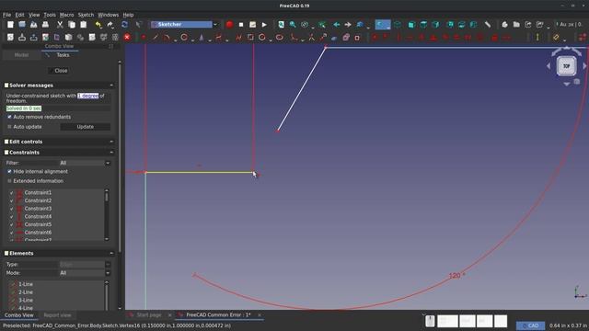The width and height of the screenshot is (589, 331).
Task: Click the TOP face of navigation cube
Action: coord(567,66)
